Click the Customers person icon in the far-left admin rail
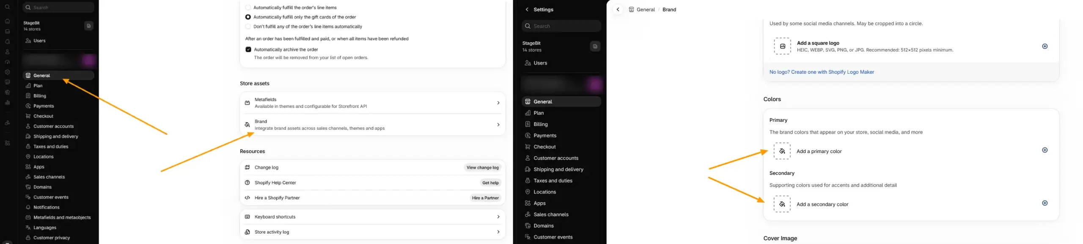The image size is (1083, 244). (7, 52)
